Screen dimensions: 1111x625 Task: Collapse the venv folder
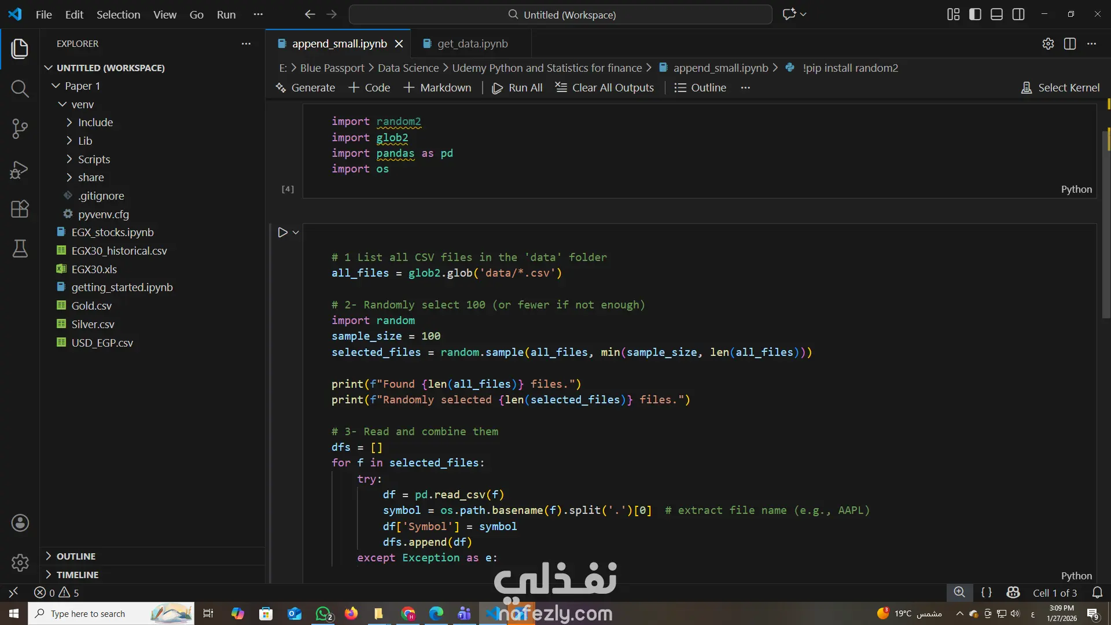tap(82, 105)
